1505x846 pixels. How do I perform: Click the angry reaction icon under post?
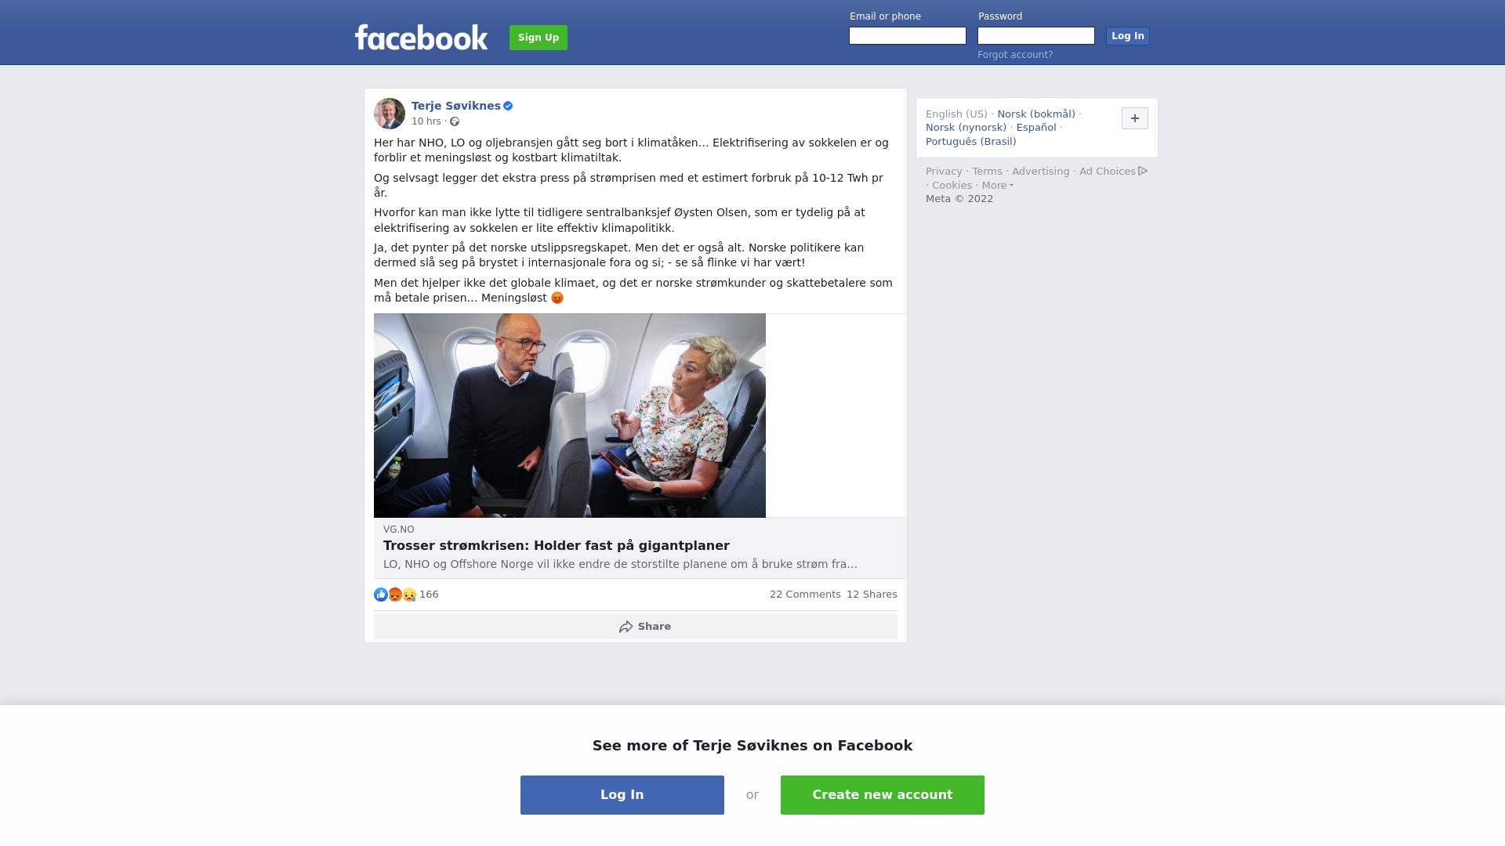click(395, 595)
